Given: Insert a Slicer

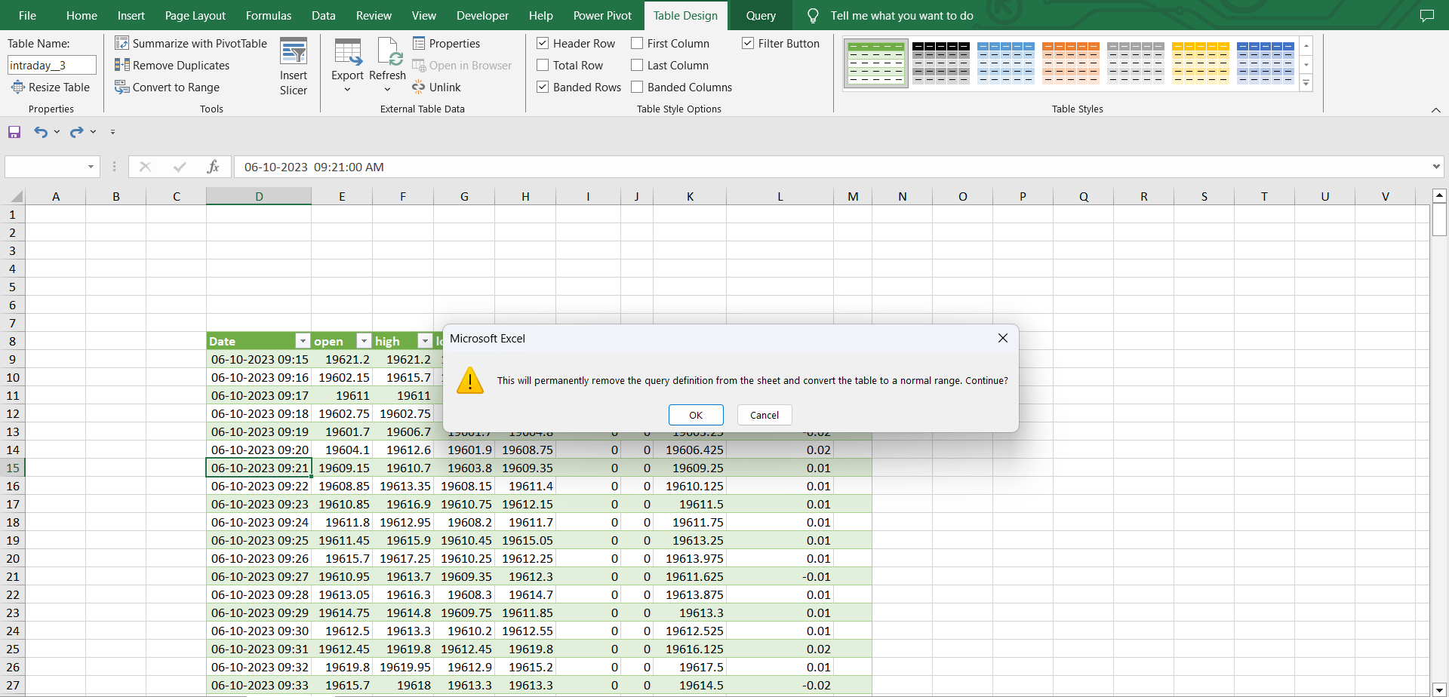Looking at the screenshot, I should pyautogui.click(x=294, y=64).
